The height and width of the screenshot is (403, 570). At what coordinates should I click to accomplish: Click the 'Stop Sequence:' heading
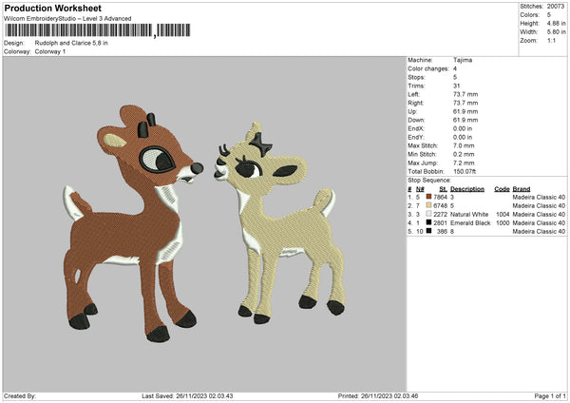(429, 180)
